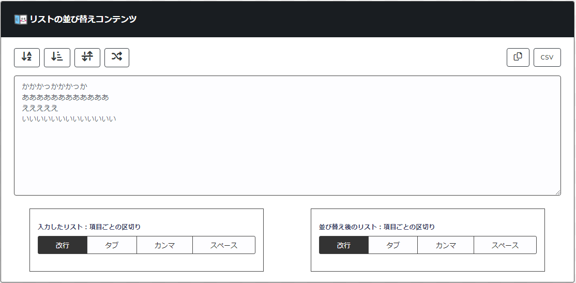The height and width of the screenshot is (283, 576).
Task: Sort list alphabetically with A-Z icon
Action: click(x=27, y=58)
